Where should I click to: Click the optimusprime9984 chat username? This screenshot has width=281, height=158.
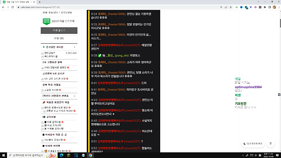click(248, 87)
